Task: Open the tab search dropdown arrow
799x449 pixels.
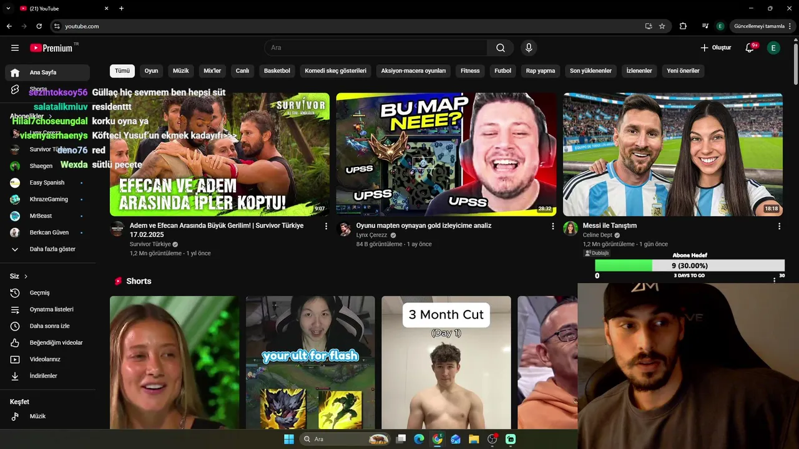Action: point(8,8)
